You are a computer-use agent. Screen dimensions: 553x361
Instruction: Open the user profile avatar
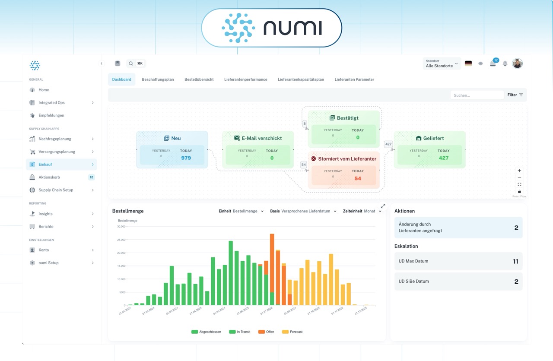point(517,63)
